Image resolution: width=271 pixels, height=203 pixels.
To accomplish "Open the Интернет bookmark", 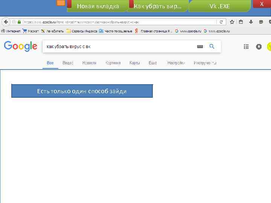I will (11, 31).
